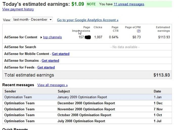The width and height of the screenshot is (179, 130).
Task: Open the December 2008 Optimisation Report message
Action: pyautogui.click(x=86, y=103)
